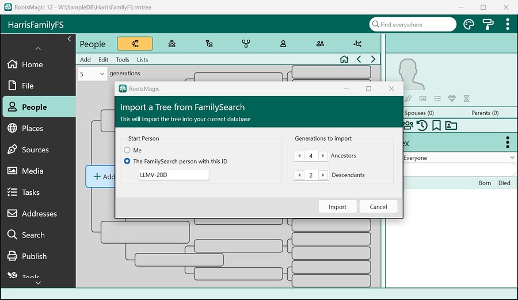Decrease Descendants generations count
This screenshot has height=300, width=518.
point(299,175)
